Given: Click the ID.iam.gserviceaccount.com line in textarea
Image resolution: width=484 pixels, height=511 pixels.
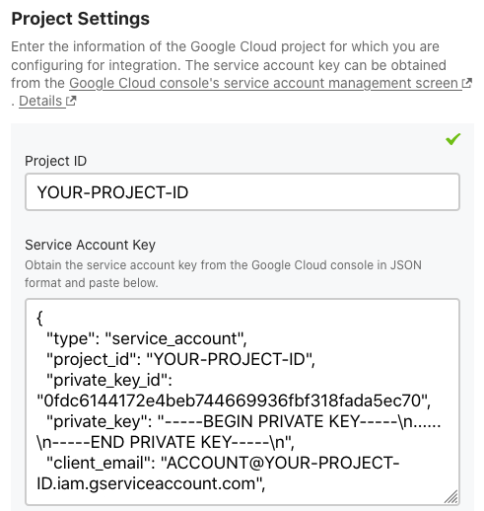Looking at the screenshot, I should point(151,483).
